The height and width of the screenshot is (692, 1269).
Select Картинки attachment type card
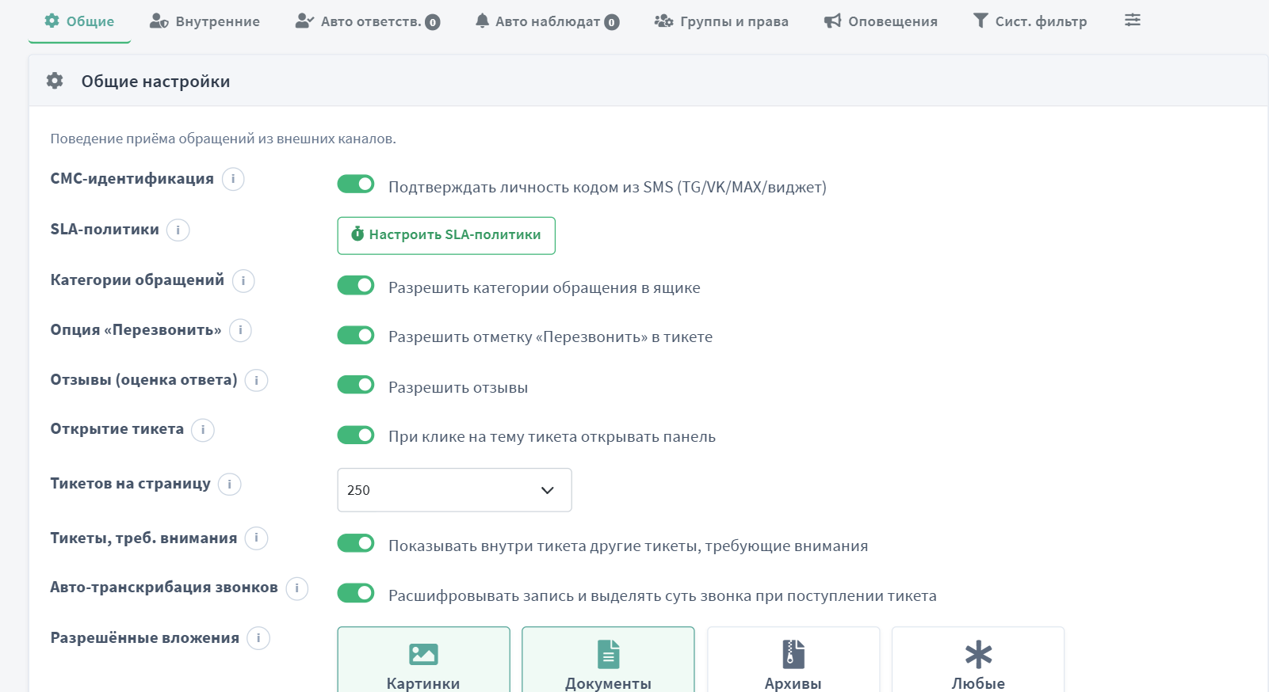click(423, 660)
